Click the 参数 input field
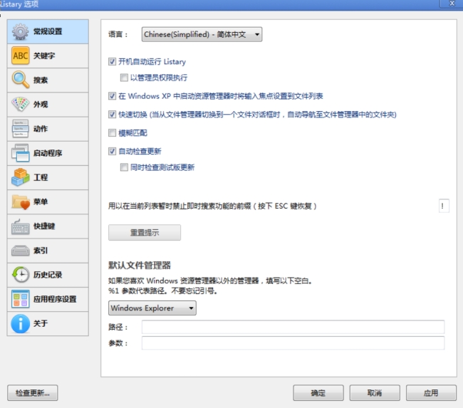 click(293, 343)
